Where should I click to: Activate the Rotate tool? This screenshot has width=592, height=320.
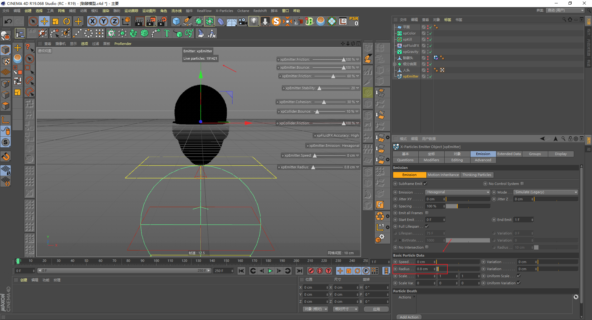click(67, 21)
